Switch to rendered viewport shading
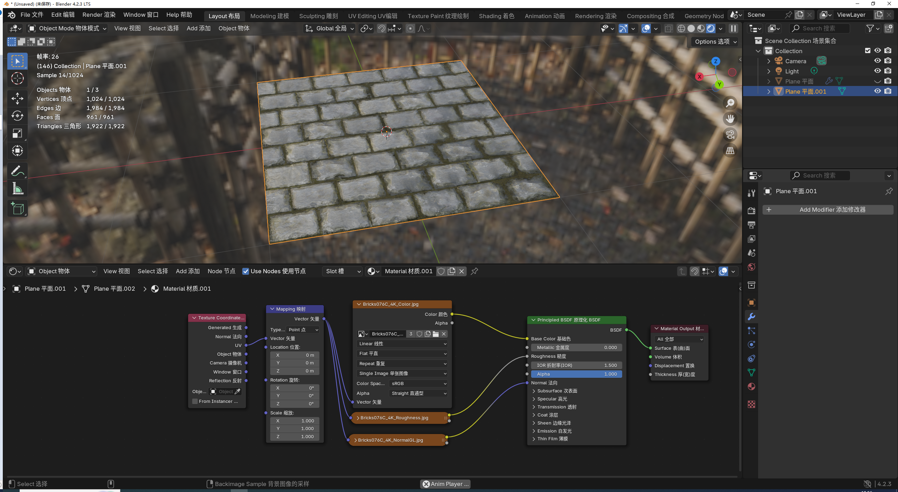Image resolution: width=898 pixels, height=492 pixels. tap(711, 28)
